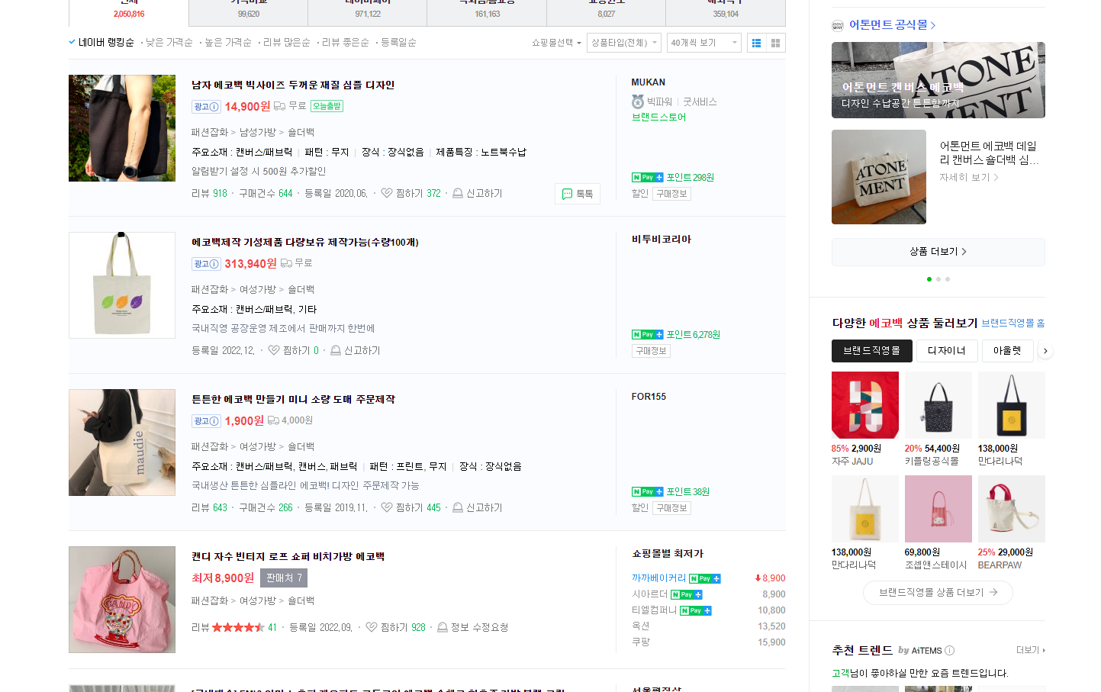This screenshot has width=1101, height=692.
Task: Click N Pay point icon showing 298원
Action: (648, 178)
